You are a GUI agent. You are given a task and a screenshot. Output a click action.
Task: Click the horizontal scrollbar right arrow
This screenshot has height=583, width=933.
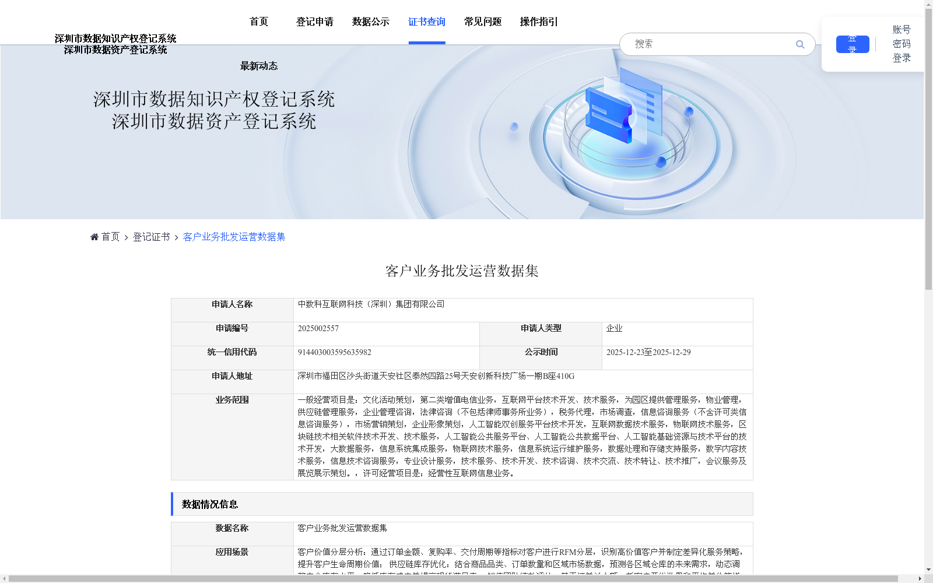920,579
